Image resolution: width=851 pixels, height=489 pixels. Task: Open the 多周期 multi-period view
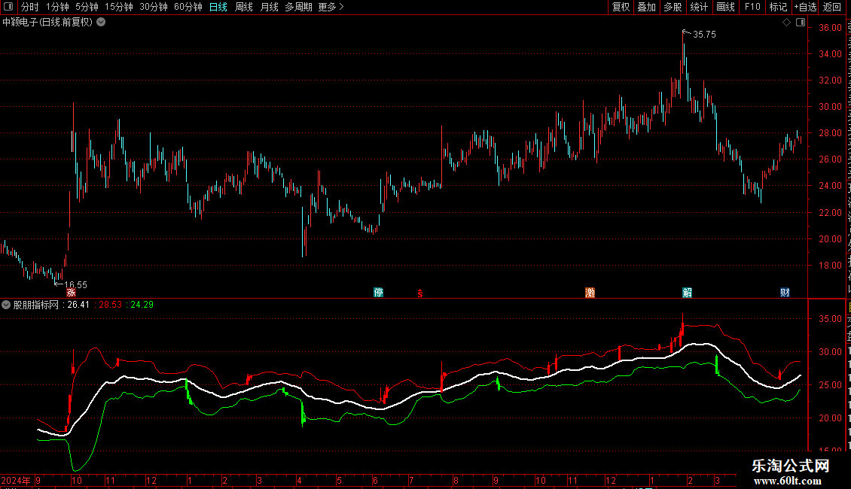click(x=298, y=7)
